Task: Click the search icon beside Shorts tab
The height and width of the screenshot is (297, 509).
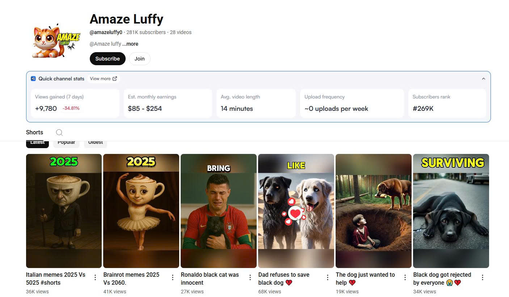Action: pyautogui.click(x=59, y=133)
